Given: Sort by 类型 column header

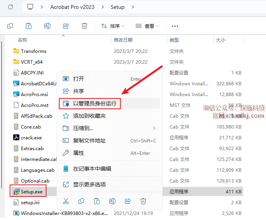Looking at the screenshot, I should pyautogui.click(x=174, y=40).
